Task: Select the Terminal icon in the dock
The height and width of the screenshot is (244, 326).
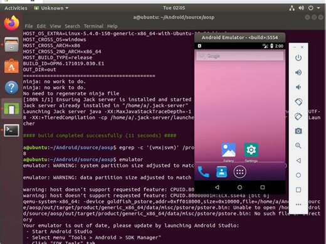Action: point(11,130)
